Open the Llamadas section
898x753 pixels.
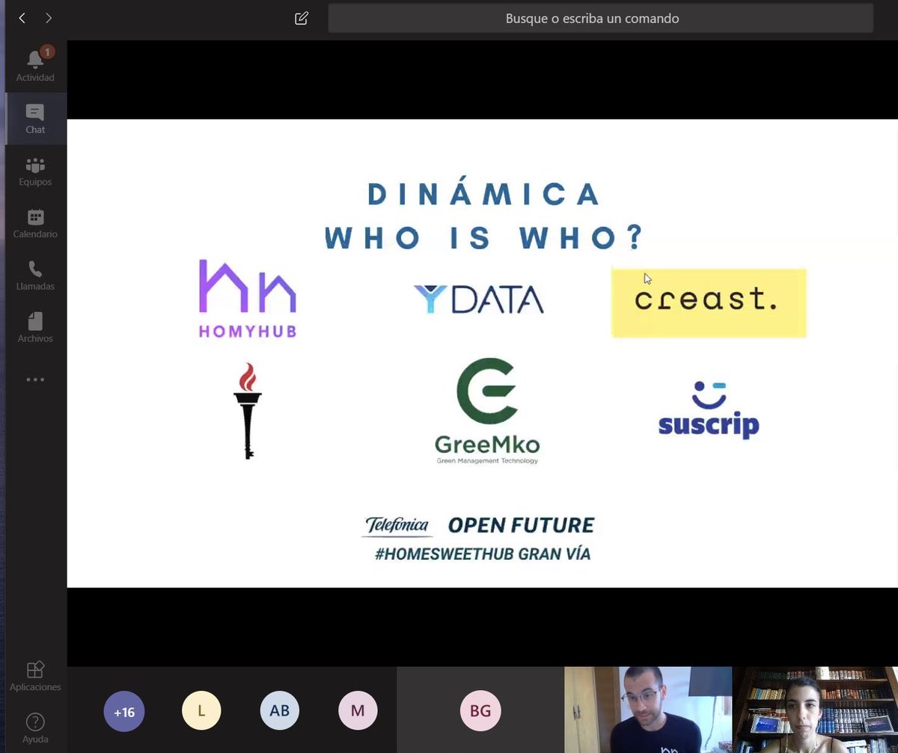pos(35,277)
